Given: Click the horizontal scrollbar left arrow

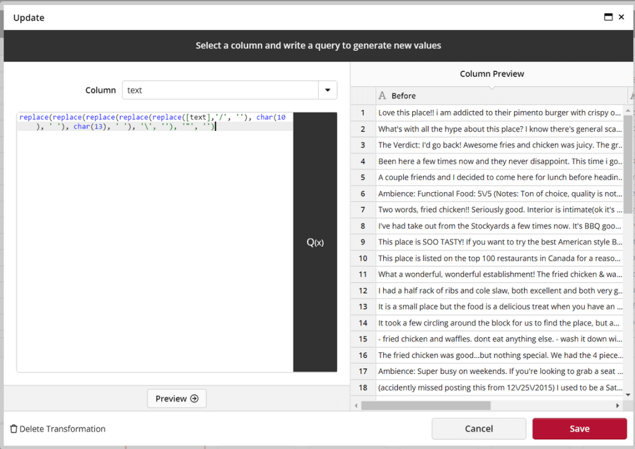Looking at the screenshot, I should tap(356, 405).
